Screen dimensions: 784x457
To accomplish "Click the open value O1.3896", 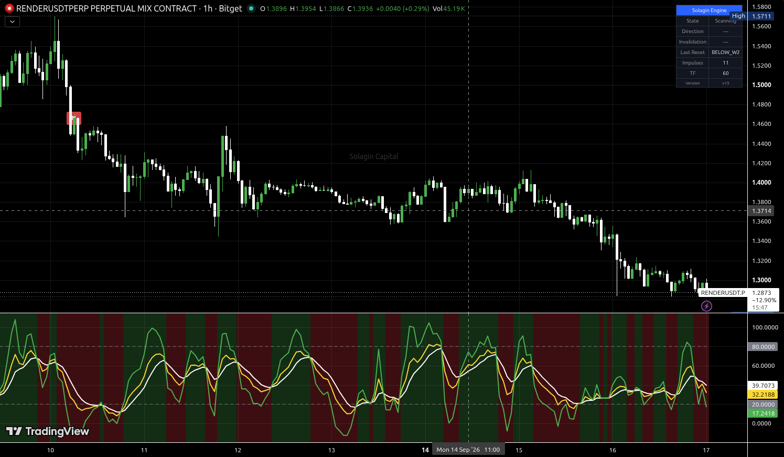I will pyautogui.click(x=273, y=9).
